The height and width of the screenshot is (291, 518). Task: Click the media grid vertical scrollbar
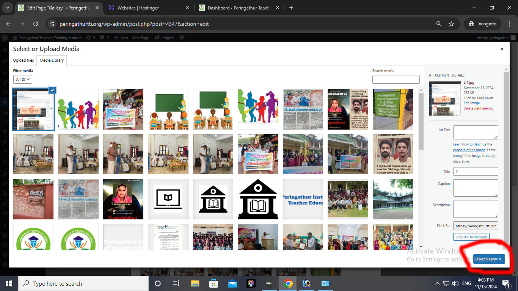point(421,121)
